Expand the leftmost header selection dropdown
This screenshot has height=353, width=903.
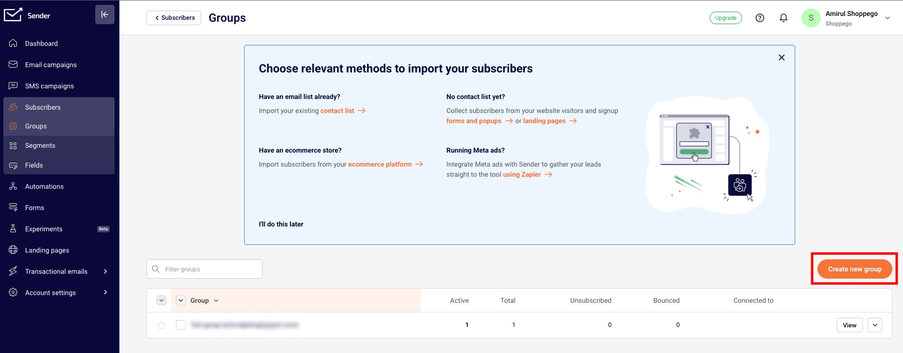(x=161, y=300)
